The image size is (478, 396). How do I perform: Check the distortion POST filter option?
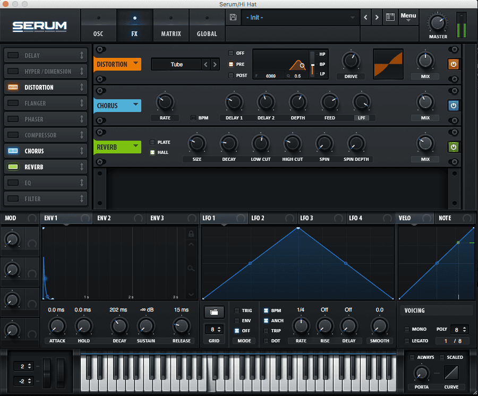[231, 75]
